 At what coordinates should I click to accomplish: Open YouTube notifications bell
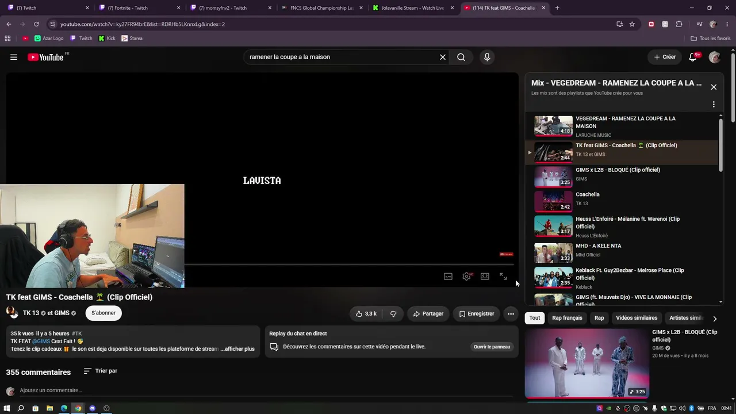point(693,57)
